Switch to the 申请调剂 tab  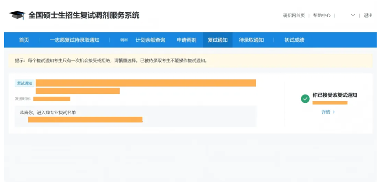tap(186, 40)
